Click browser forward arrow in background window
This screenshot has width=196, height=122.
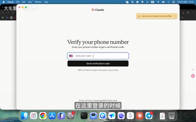8,13
